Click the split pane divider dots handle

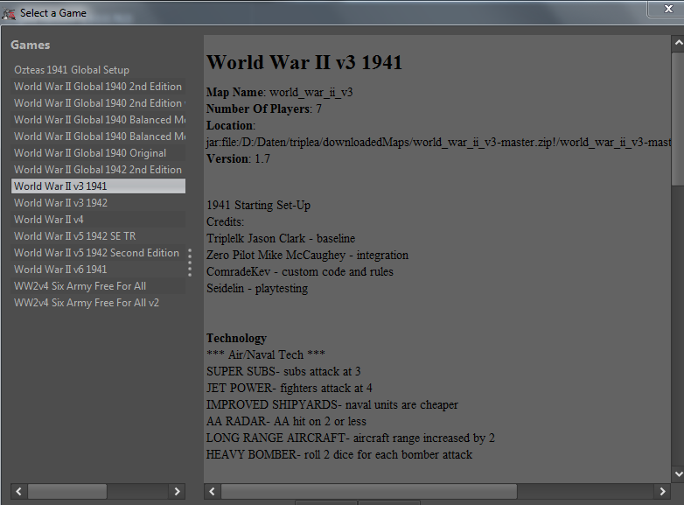click(190, 263)
